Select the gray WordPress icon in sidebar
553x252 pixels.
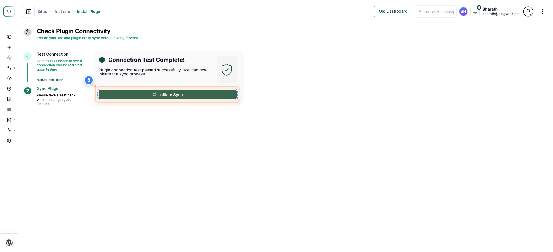[9, 58]
